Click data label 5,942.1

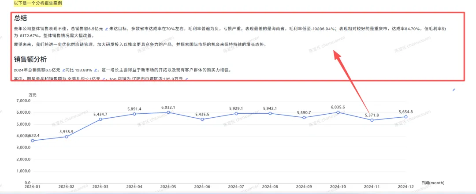(x=270, y=108)
